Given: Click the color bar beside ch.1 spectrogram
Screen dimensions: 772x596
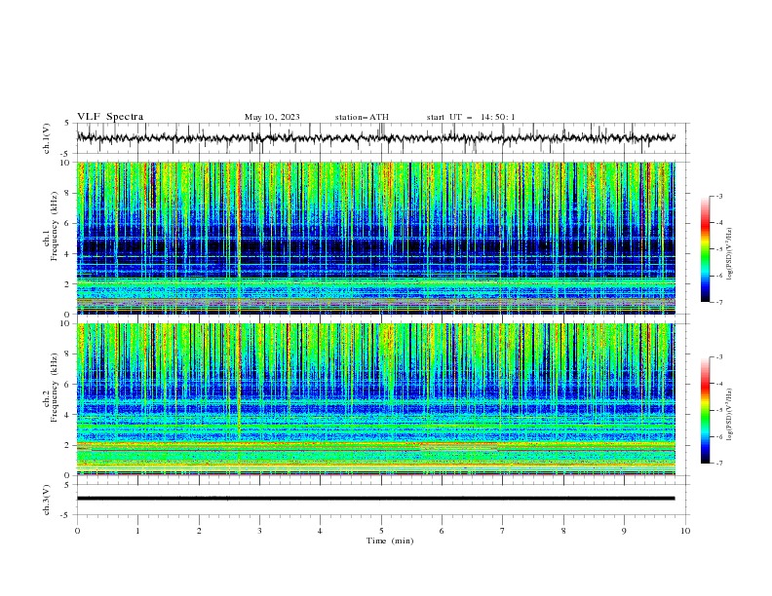Looking at the screenshot, I should pyautogui.click(x=705, y=249).
